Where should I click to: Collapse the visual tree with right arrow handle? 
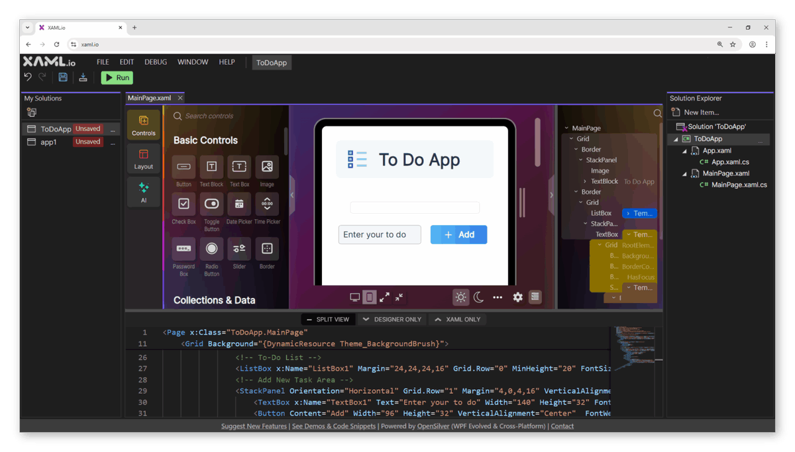pyautogui.click(x=551, y=195)
